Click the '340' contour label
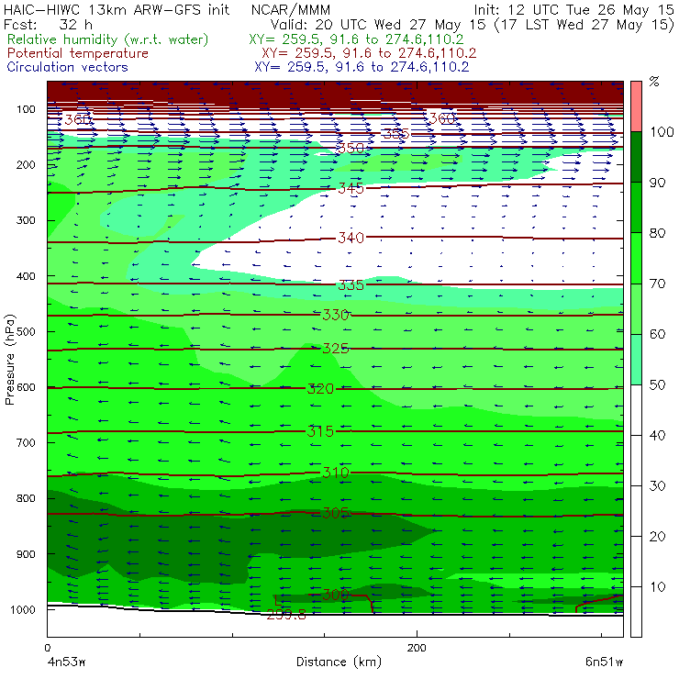Screen dimensions: 679x679 click(x=351, y=238)
